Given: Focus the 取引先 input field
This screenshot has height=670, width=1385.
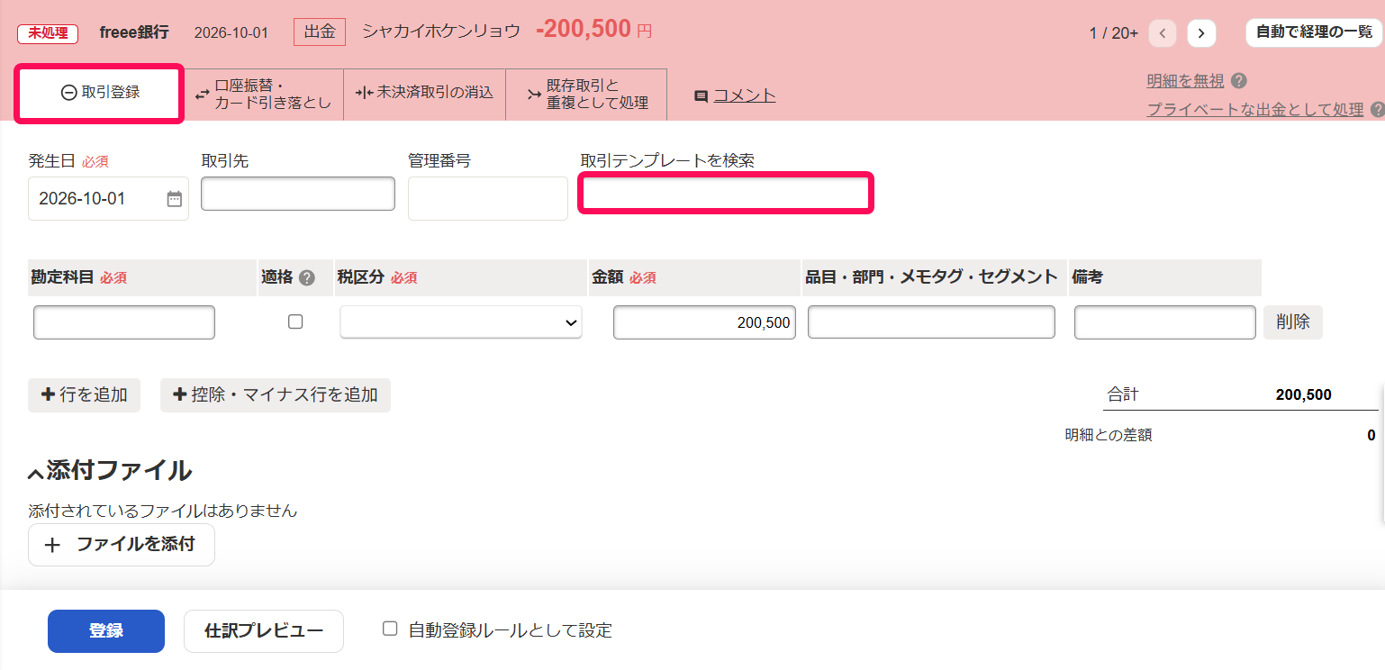Looking at the screenshot, I should [298, 194].
